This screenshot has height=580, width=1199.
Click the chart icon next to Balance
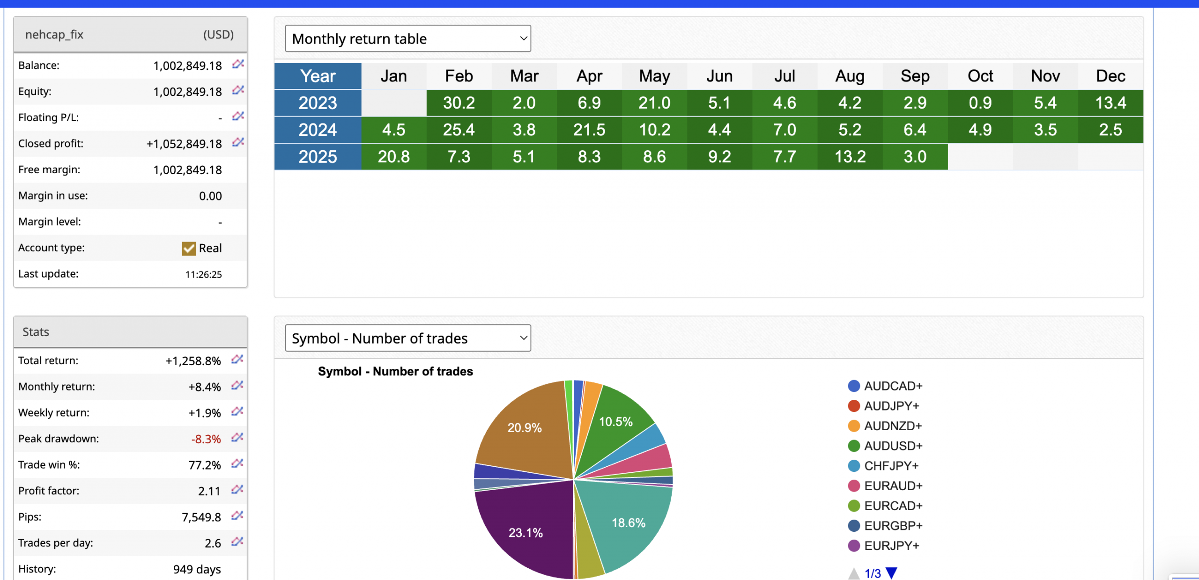click(238, 64)
